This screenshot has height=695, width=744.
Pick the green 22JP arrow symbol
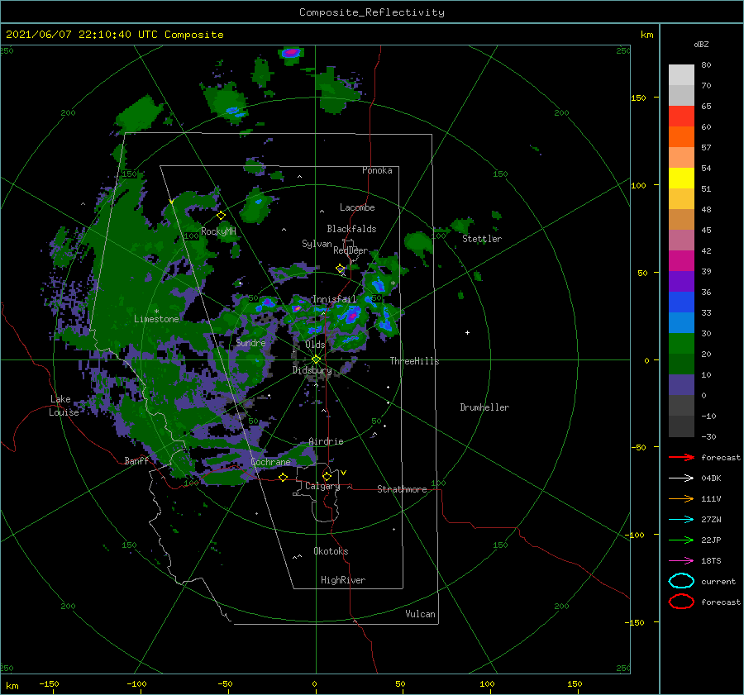coord(681,540)
